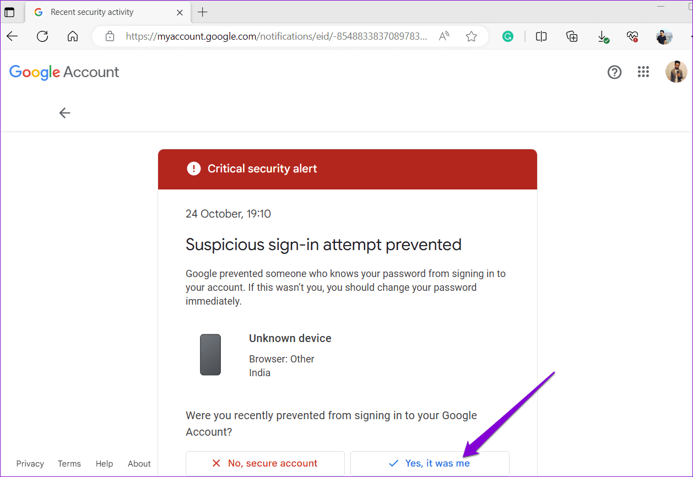Viewport: 693px width, 477px height.
Task: Open Browser essentials in Edge toolbar
Action: click(632, 36)
